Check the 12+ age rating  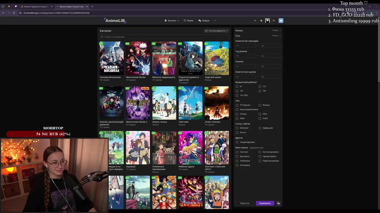[260, 86]
